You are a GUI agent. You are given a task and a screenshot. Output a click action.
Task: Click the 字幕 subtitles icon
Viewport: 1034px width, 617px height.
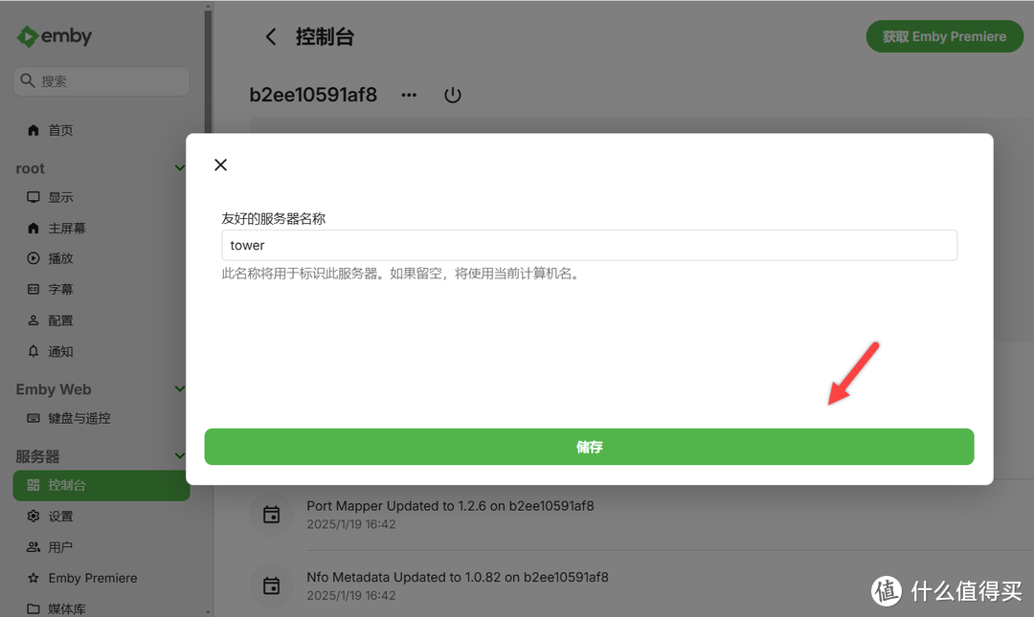tap(33, 289)
